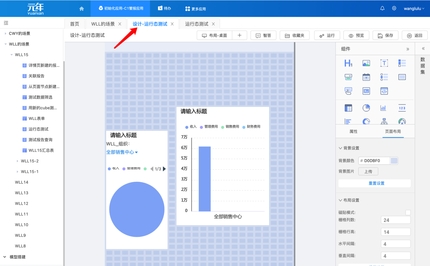Switch to the 属性 tab
This screenshot has width=430, height=266.
click(x=353, y=131)
